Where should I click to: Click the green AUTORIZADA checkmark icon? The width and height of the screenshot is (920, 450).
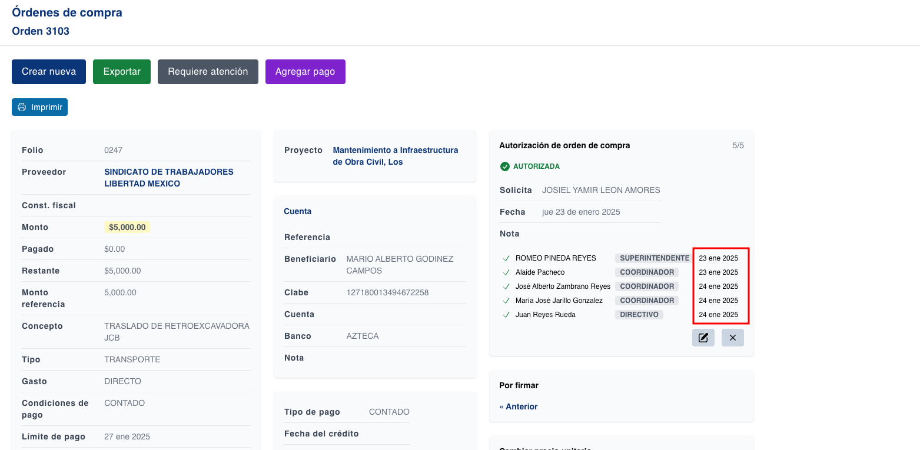pos(504,166)
